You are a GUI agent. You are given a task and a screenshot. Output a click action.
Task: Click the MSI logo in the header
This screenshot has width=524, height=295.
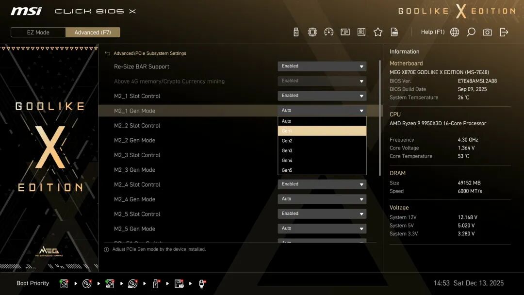coord(26,11)
